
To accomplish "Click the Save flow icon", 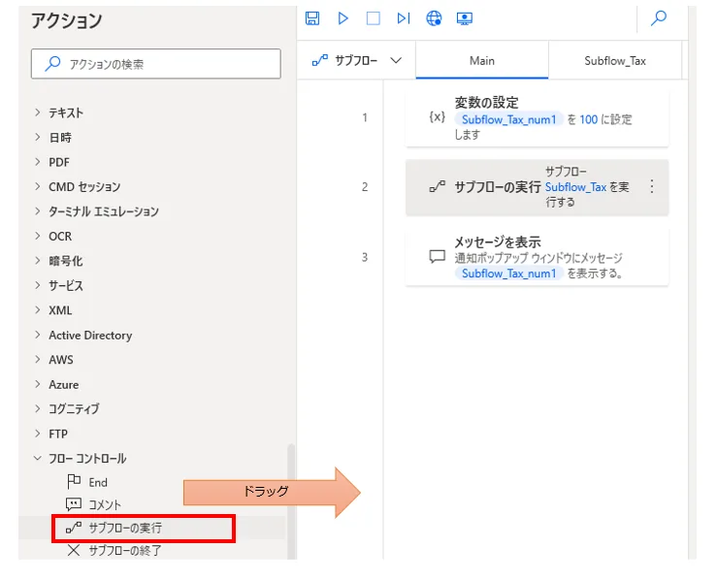I will [312, 18].
